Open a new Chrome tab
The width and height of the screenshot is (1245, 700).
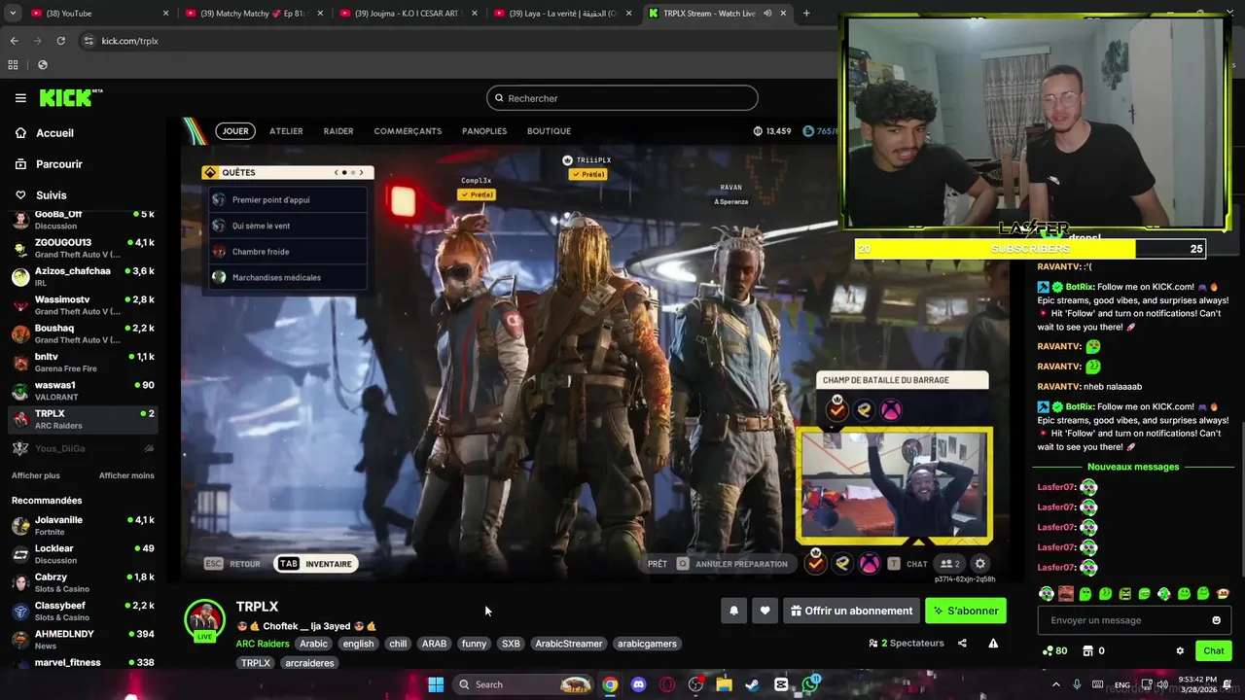[x=806, y=14]
